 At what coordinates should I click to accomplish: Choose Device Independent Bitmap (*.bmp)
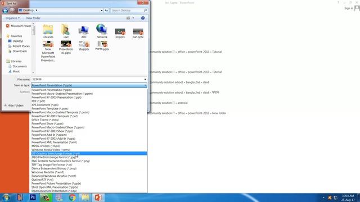point(89,168)
